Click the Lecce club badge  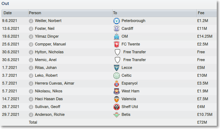tap(117, 68)
